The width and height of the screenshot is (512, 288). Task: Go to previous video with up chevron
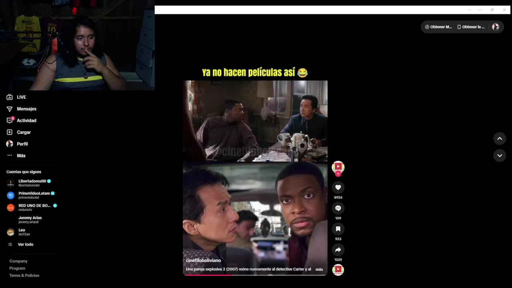[x=500, y=138]
